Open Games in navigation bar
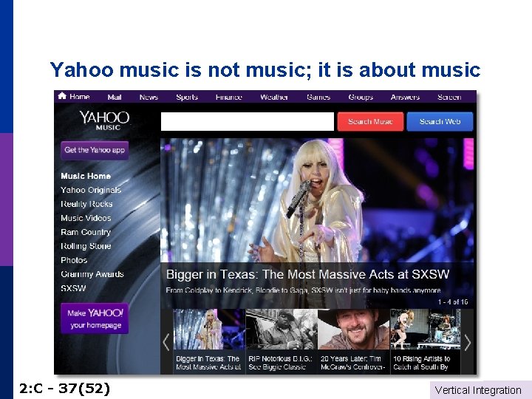 click(318, 98)
